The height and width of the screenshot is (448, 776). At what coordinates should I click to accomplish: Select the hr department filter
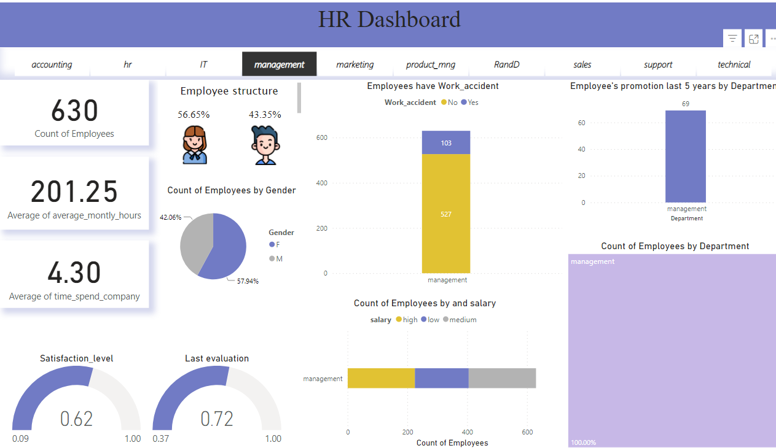pos(127,64)
